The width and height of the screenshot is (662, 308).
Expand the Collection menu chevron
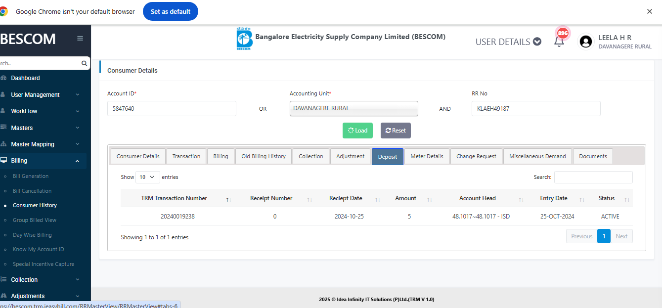coord(78,280)
